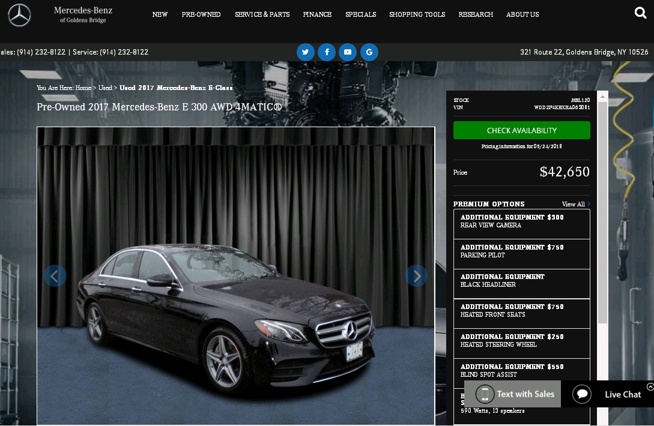This screenshot has height=426, width=654.
Task: Select the HEATED FRONT SEATS option
Action: [x=522, y=314]
